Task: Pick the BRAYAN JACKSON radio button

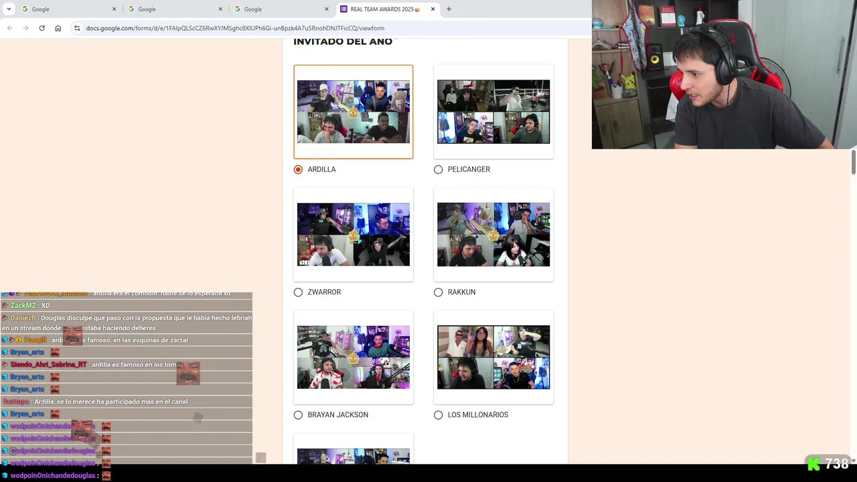Action: coord(298,415)
